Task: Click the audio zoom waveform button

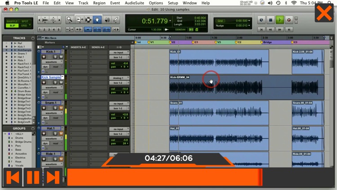Action: [45, 20]
